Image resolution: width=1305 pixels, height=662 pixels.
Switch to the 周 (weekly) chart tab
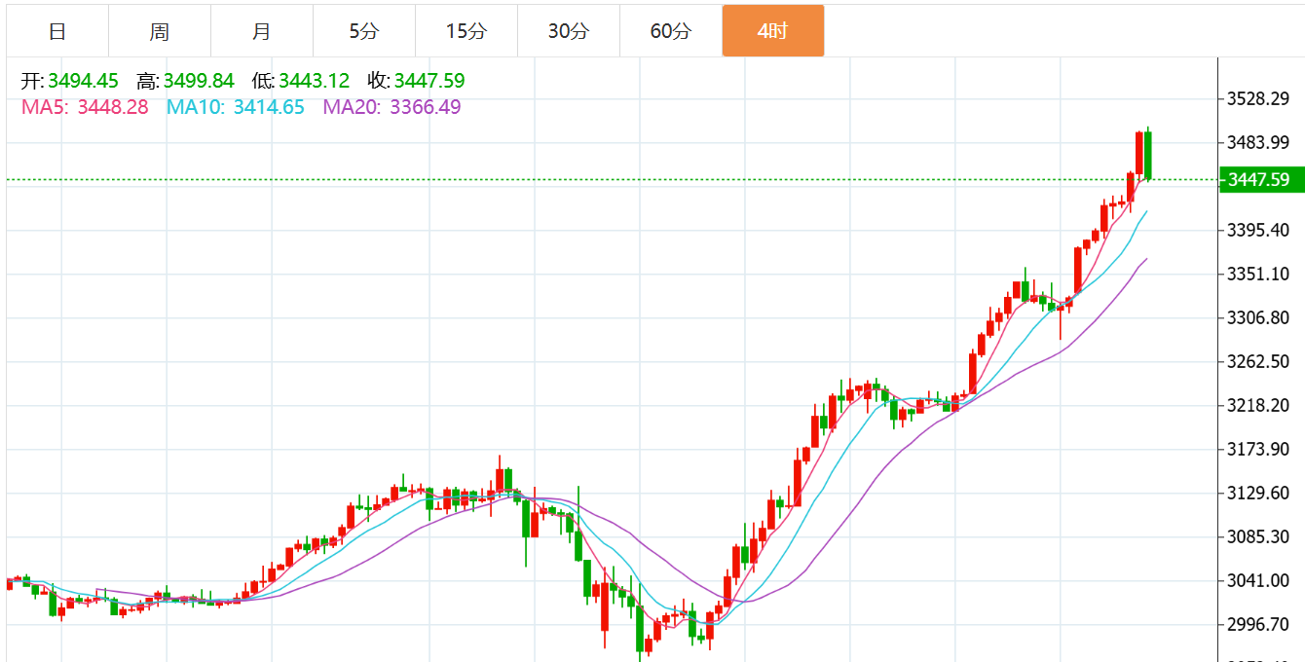(x=160, y=31)
